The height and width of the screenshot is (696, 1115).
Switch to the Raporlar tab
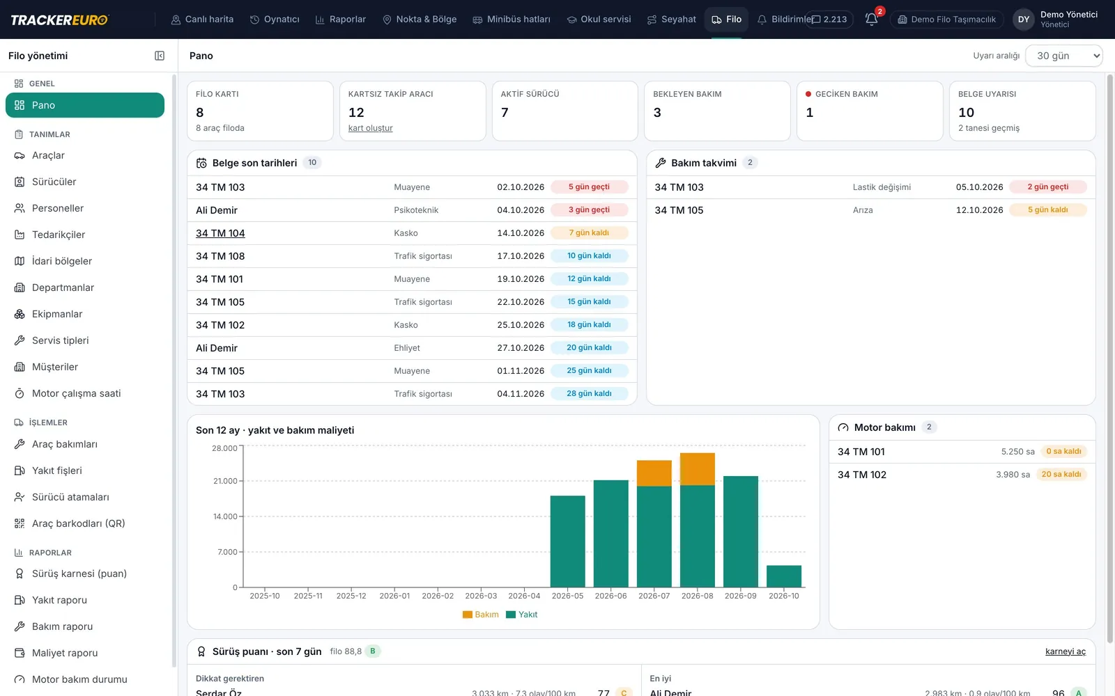click(341, 19)
